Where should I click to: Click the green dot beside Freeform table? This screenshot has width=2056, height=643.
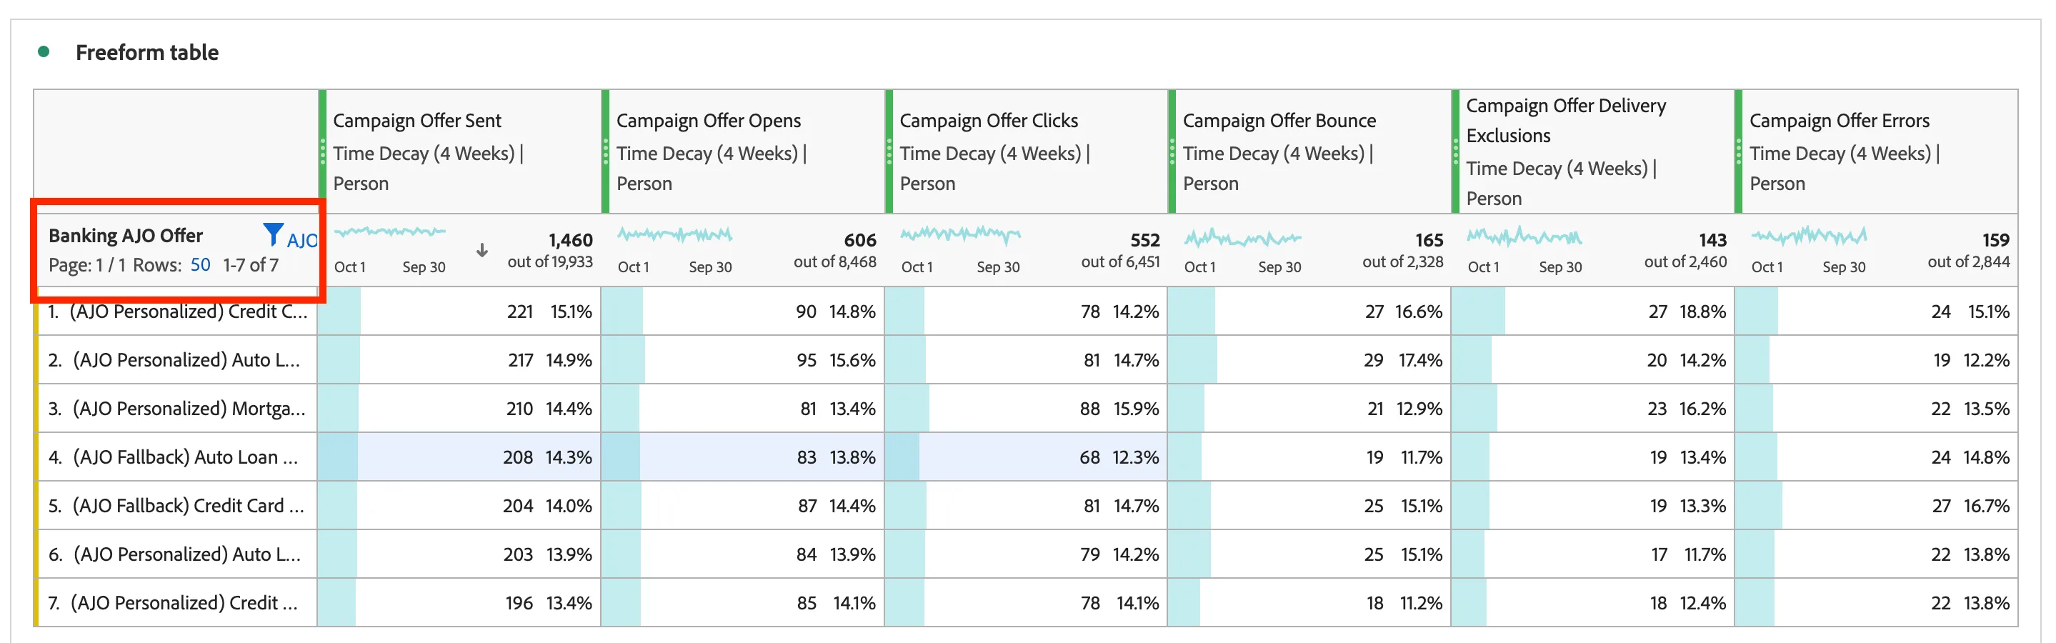tap(44, 52)
